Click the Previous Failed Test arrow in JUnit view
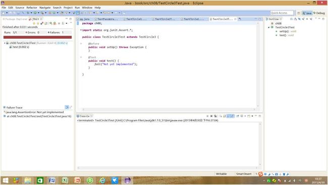Screen dimensions: 328x185 38,23
